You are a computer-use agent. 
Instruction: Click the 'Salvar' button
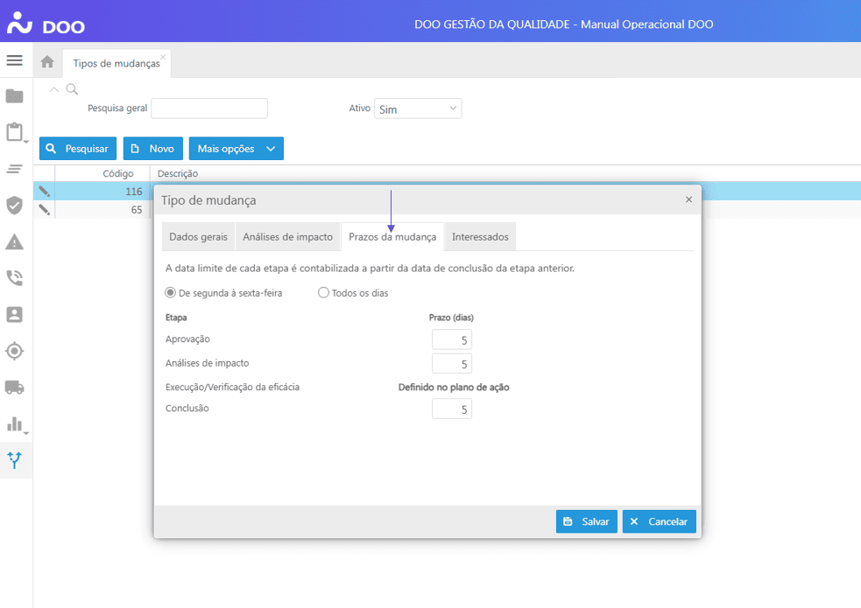586,521
